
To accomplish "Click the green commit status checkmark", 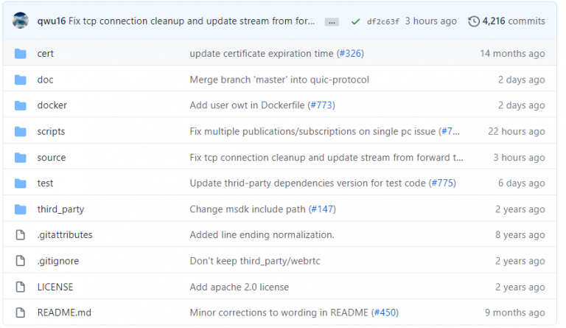I will (x=355, y=21).
